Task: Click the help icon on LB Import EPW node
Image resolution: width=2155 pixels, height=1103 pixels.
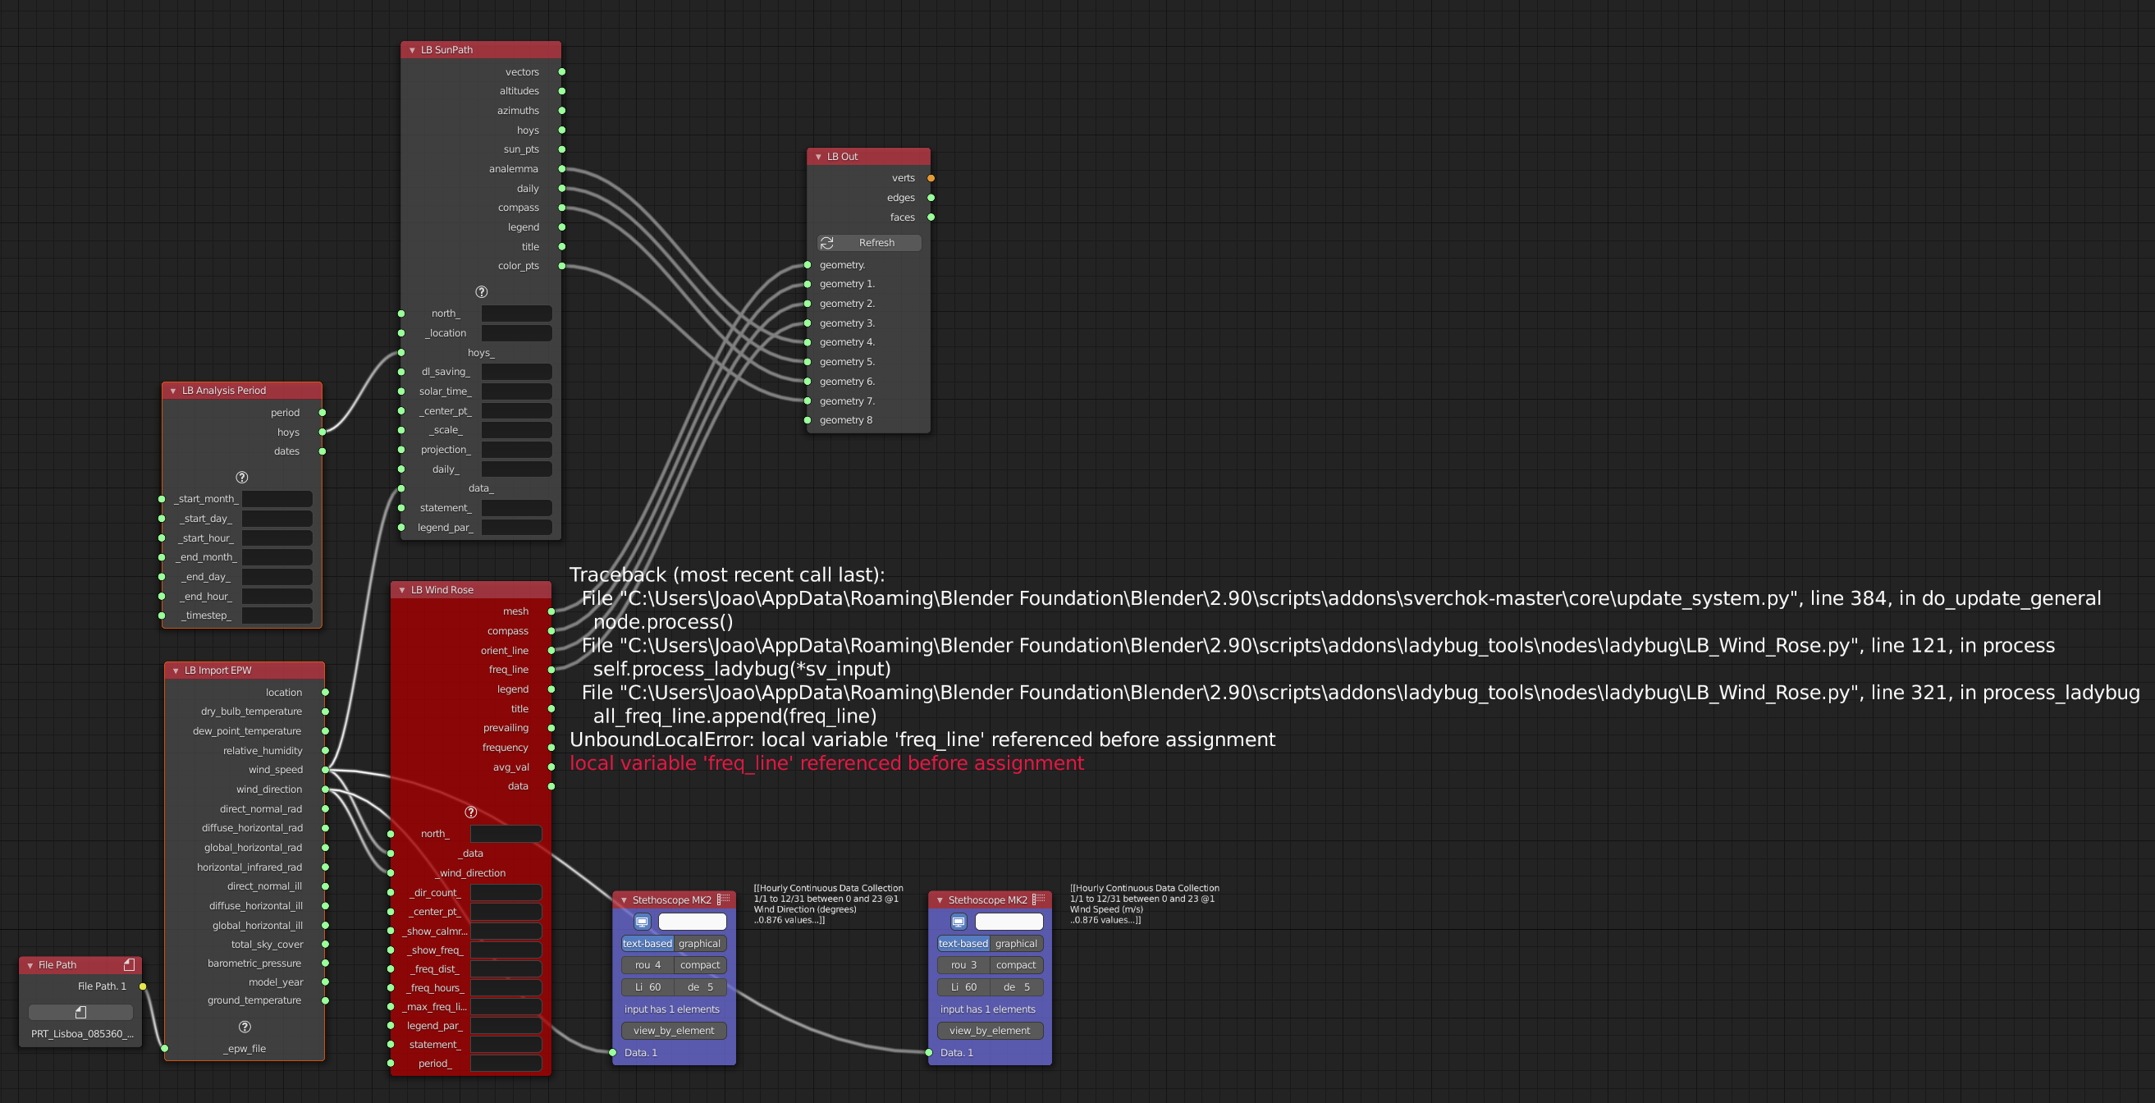Action: [x=245, y=1026]
